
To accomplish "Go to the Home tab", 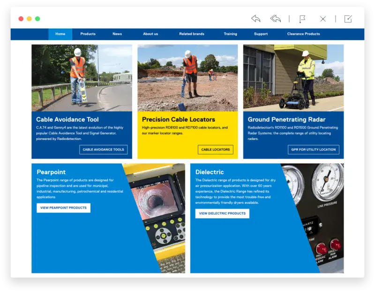I will [x=60, y=34].
